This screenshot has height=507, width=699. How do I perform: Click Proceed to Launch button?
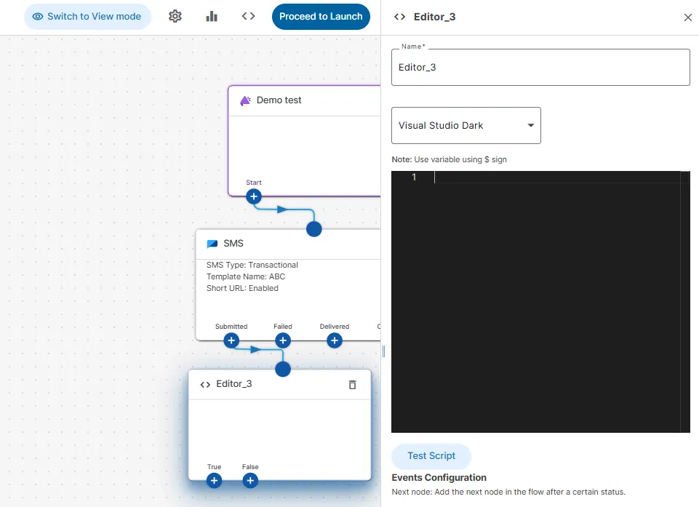point(321,17)
